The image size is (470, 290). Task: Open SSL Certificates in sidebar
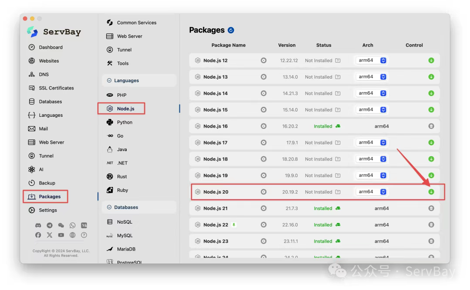[51, 88]
